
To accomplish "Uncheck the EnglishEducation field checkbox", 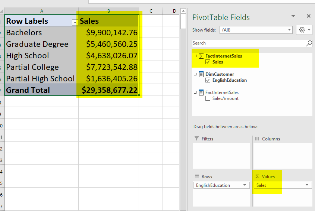I will (208, 80).
